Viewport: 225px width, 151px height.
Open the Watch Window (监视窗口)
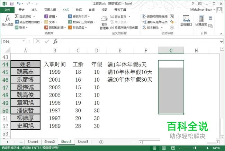click(186, 21)
